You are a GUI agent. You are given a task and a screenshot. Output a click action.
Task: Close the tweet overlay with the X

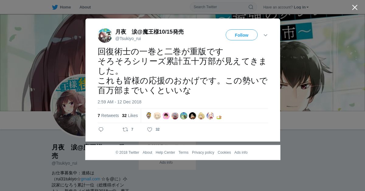coord(355,7)
